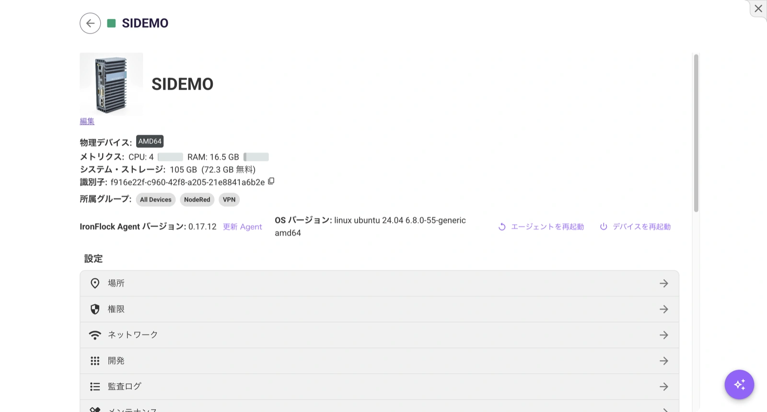Expand the 場所 row with its arrow
Viewport: 767px width, 412px height.
[x=663, y=283]
